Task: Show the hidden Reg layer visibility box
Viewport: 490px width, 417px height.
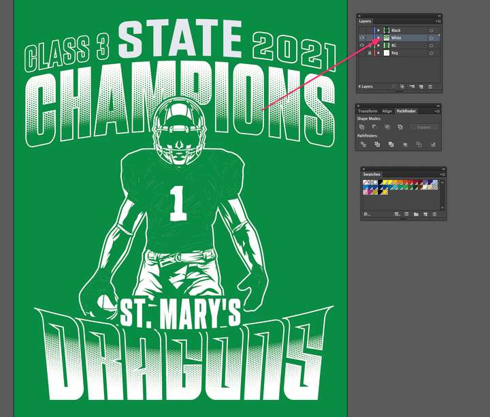Action: click(362, 53)
